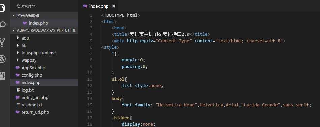Open log.txt in the explorer
The height and width of the screenshot is (127, 320).
pos(44,90)
